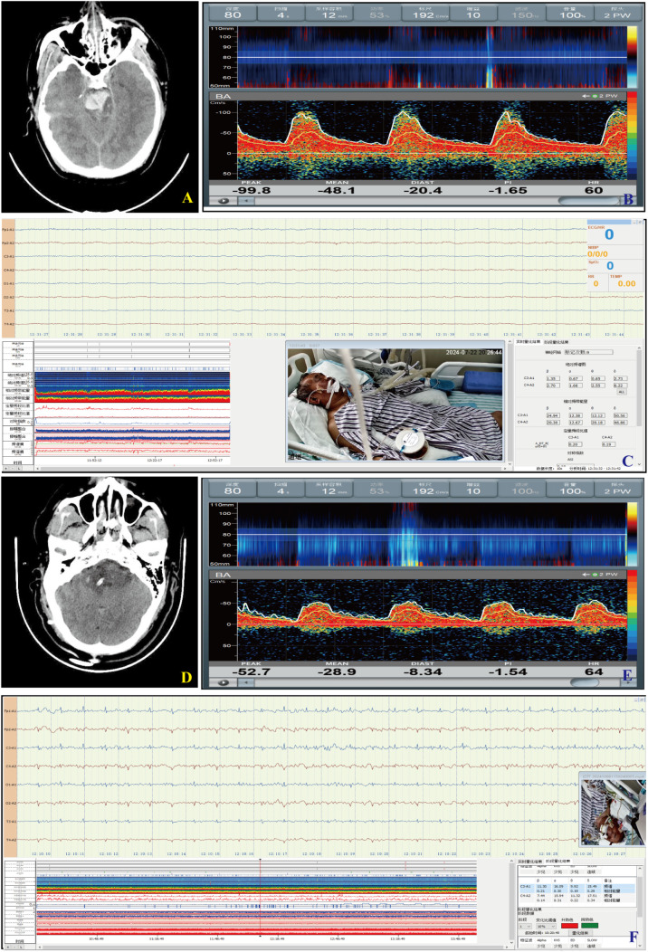
Task: Switch to second tab in lower quantification panel
Action: click(557, 861)
